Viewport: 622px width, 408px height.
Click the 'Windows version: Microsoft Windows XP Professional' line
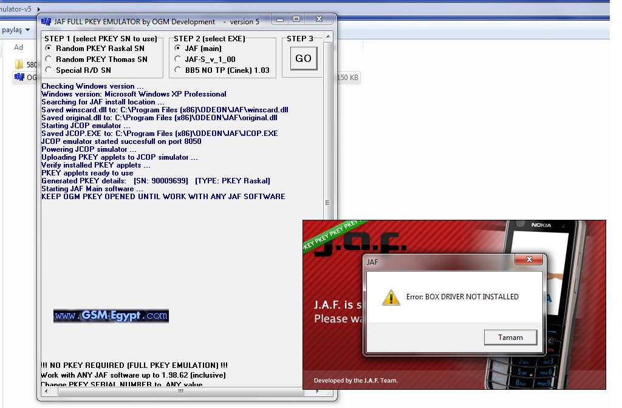(134, 94)
